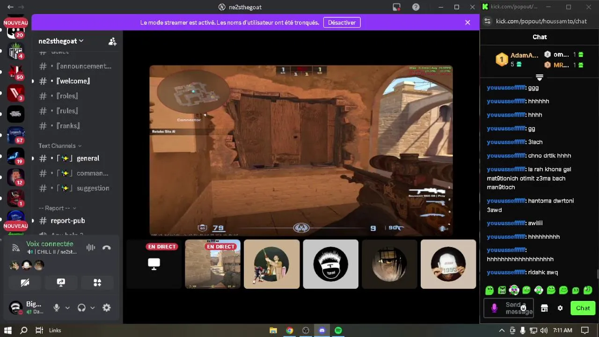Select participant tile with black round logo

[x=331, y=264]
